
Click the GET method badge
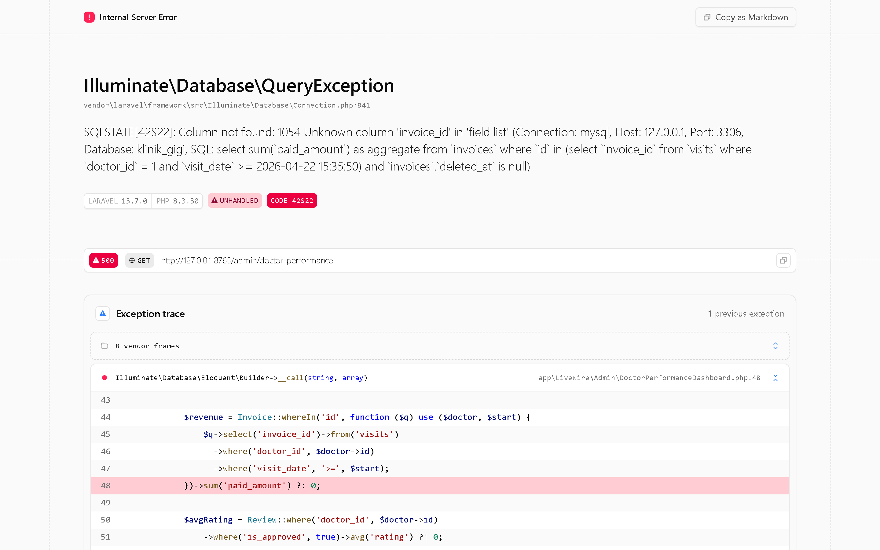(140, 260)
